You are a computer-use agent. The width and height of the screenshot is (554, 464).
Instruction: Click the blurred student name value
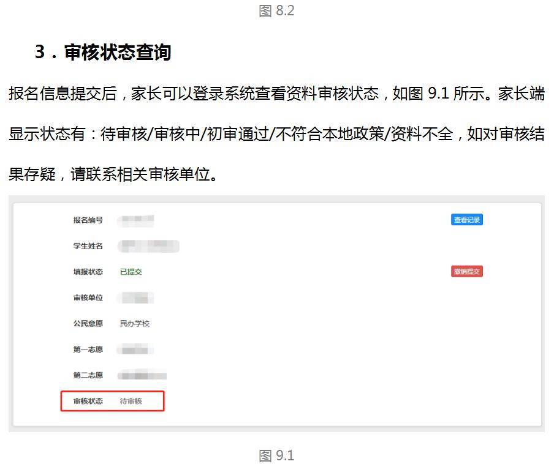(149, 246)
